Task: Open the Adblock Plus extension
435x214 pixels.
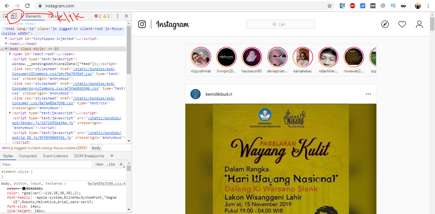Action: (353, 6)
